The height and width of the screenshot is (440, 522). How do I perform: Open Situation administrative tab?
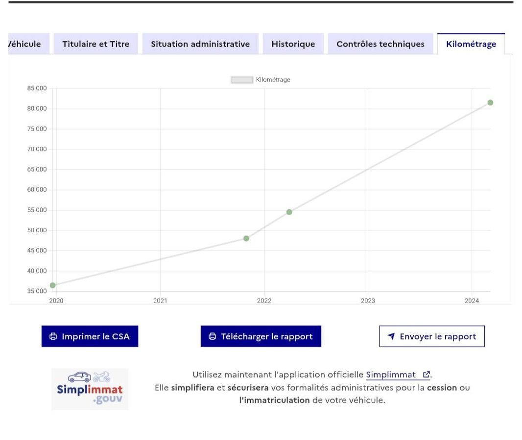coord(200,44)
